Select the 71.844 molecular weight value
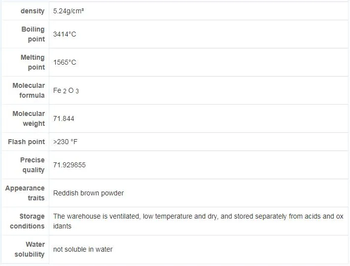 click(64, 119)
